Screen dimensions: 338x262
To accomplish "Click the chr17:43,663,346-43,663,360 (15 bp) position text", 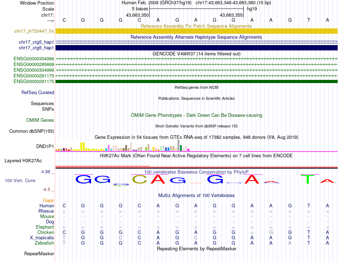I will point(233,3).
